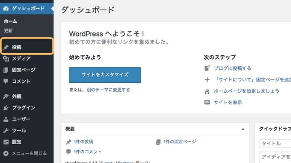Open the ツール menu
Viewport: 291px width, 163px height.
click(27, 130)
